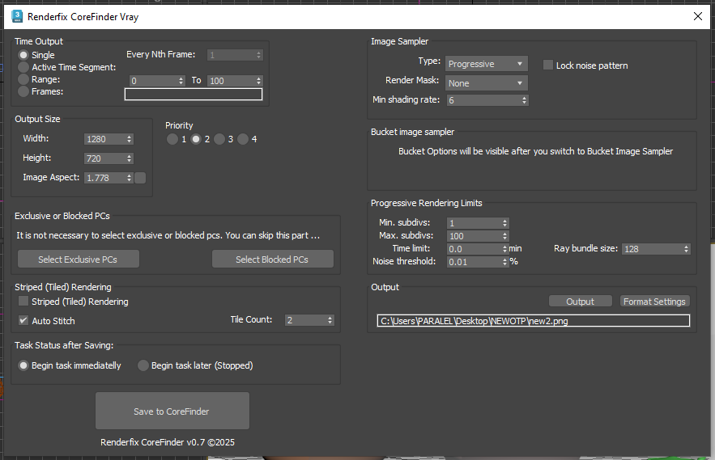Click the 'Bucket Options will be visible' message
The image size is (715, 460).
pos(535,151)
